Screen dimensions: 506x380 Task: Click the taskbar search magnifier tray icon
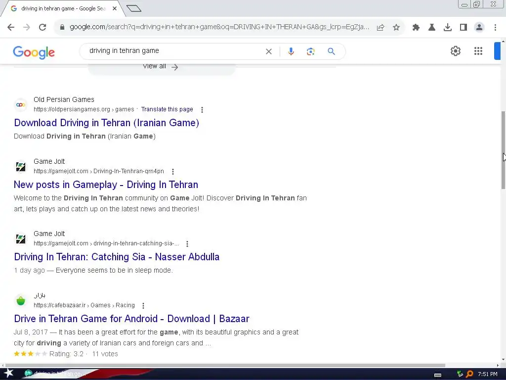(469, 374)
